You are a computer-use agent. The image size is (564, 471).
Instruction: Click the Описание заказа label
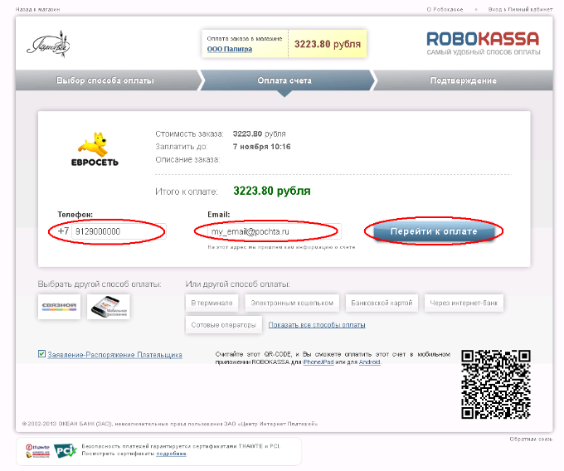click(187, 160)
